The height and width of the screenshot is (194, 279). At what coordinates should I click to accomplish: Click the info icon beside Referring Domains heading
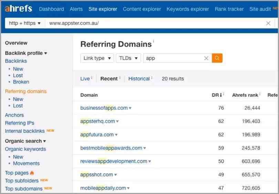(154, 41)
